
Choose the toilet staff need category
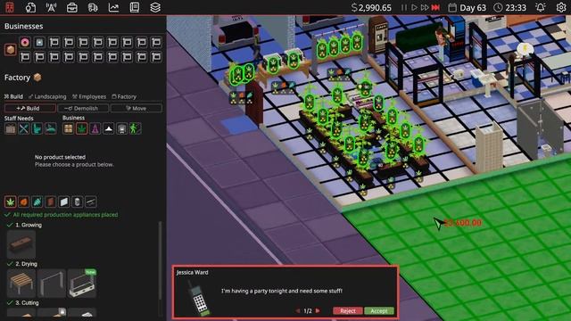coord(37,128)
